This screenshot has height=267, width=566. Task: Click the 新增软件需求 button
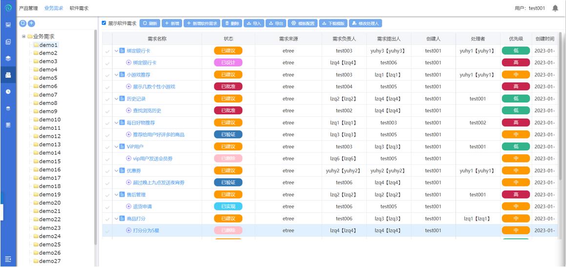tap(202, 23)
